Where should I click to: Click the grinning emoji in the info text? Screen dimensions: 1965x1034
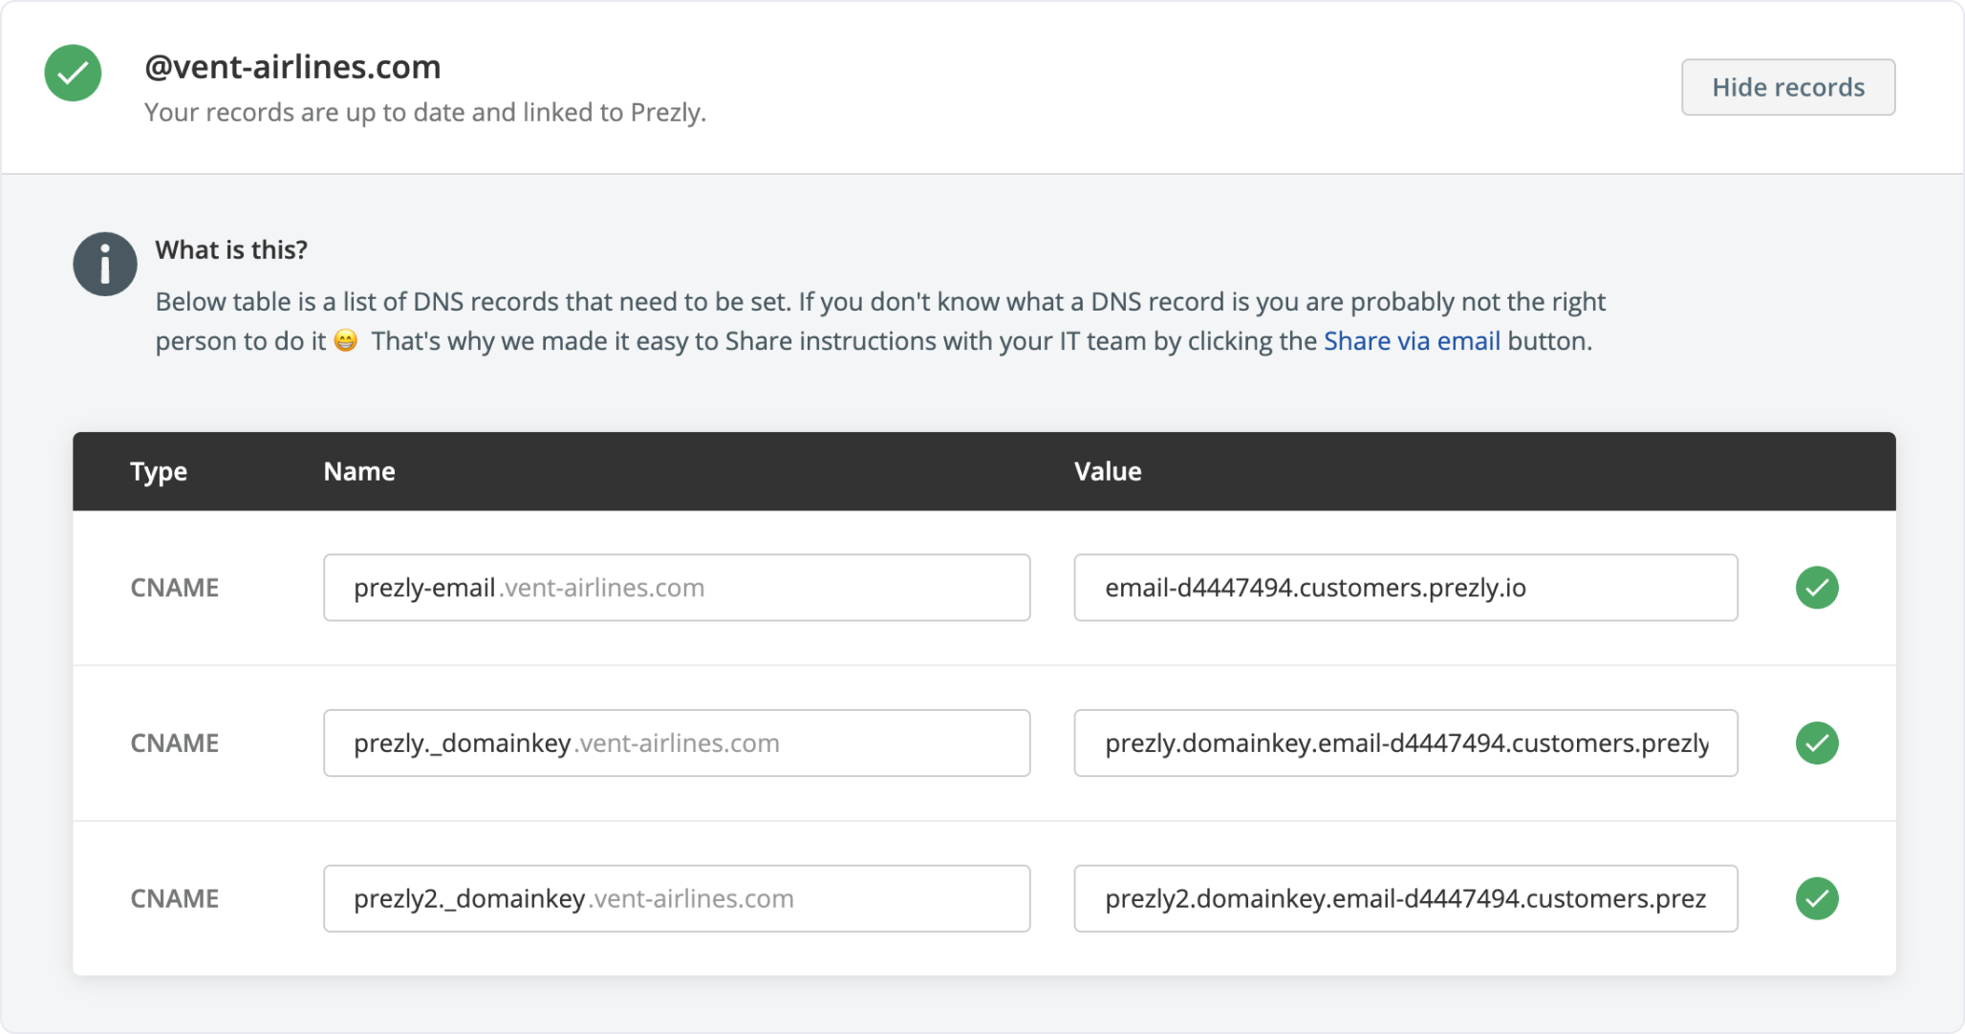(346, 340)
